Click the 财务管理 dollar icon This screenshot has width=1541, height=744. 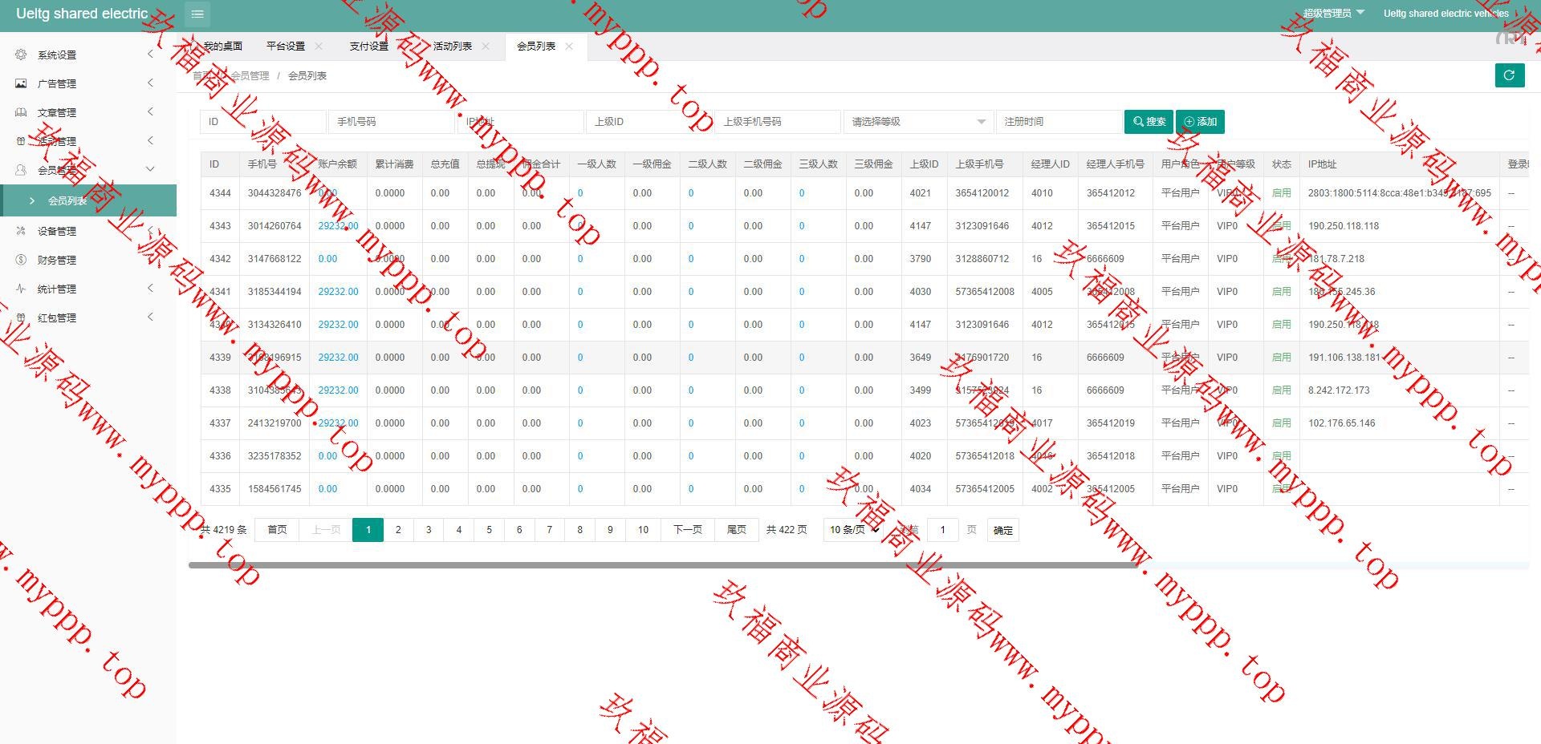pos(21,260)
